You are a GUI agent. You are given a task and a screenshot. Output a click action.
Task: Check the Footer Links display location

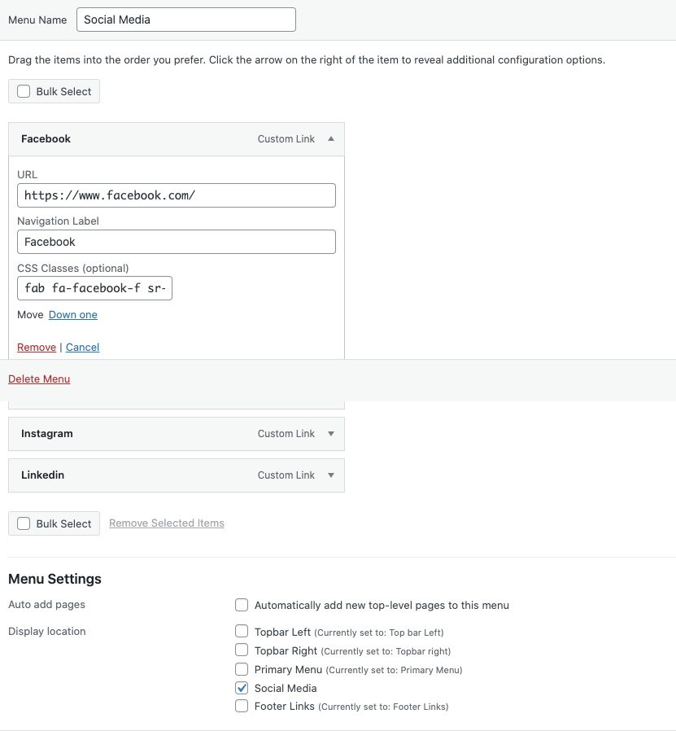[242, 706]
